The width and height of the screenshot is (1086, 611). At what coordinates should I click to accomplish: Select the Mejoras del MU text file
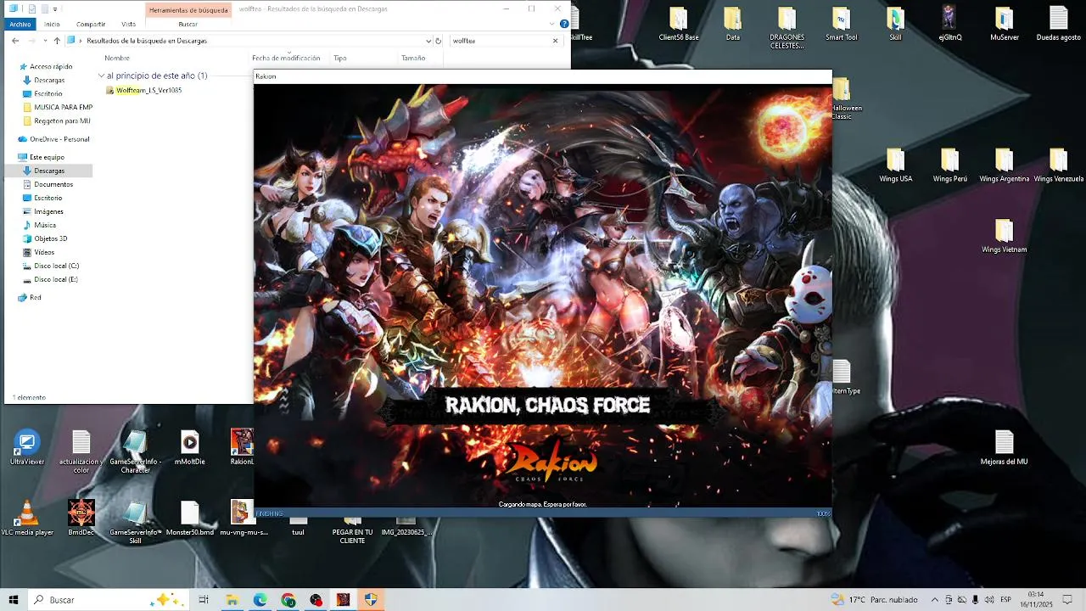1005,447
